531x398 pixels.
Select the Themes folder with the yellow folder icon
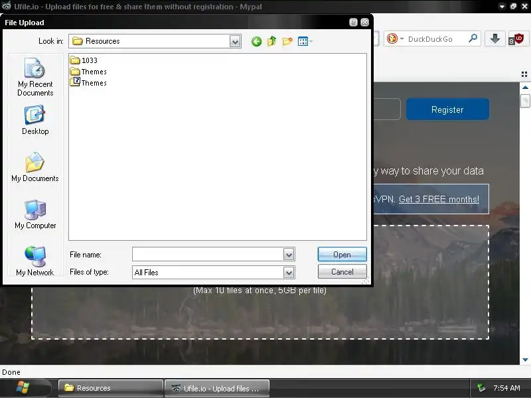(88, 72)
